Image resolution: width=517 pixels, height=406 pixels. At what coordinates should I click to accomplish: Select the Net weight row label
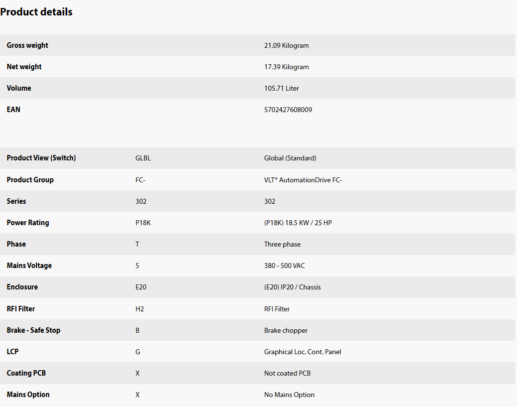pos(24,67)
